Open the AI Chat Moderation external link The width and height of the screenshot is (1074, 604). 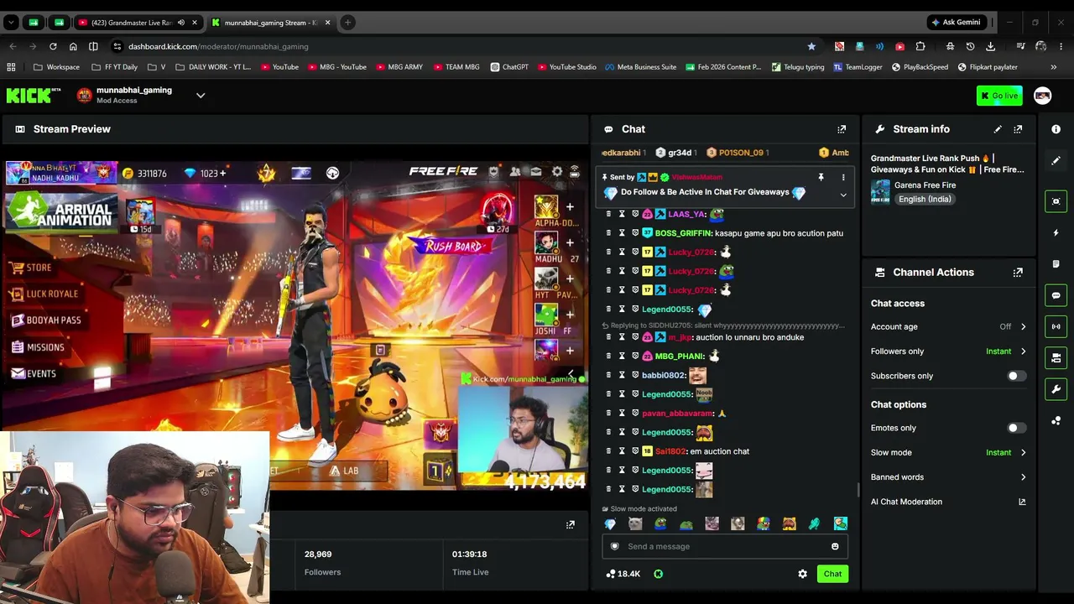1022,502
